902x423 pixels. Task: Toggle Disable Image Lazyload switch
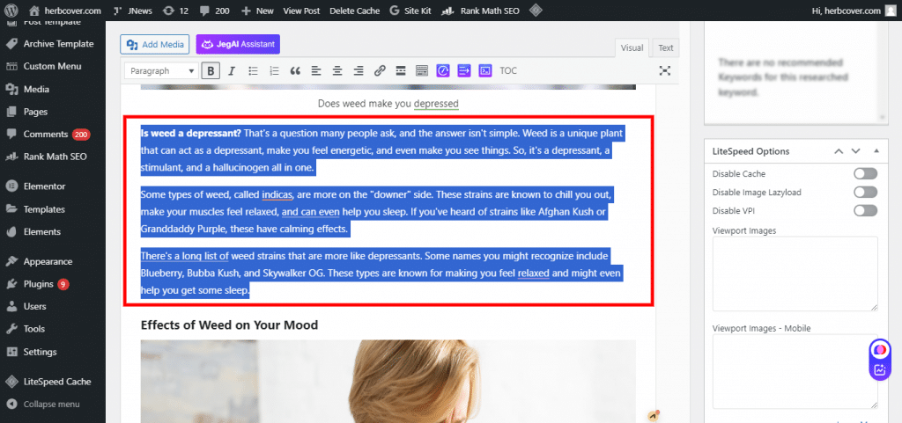(x=866, y=193)
